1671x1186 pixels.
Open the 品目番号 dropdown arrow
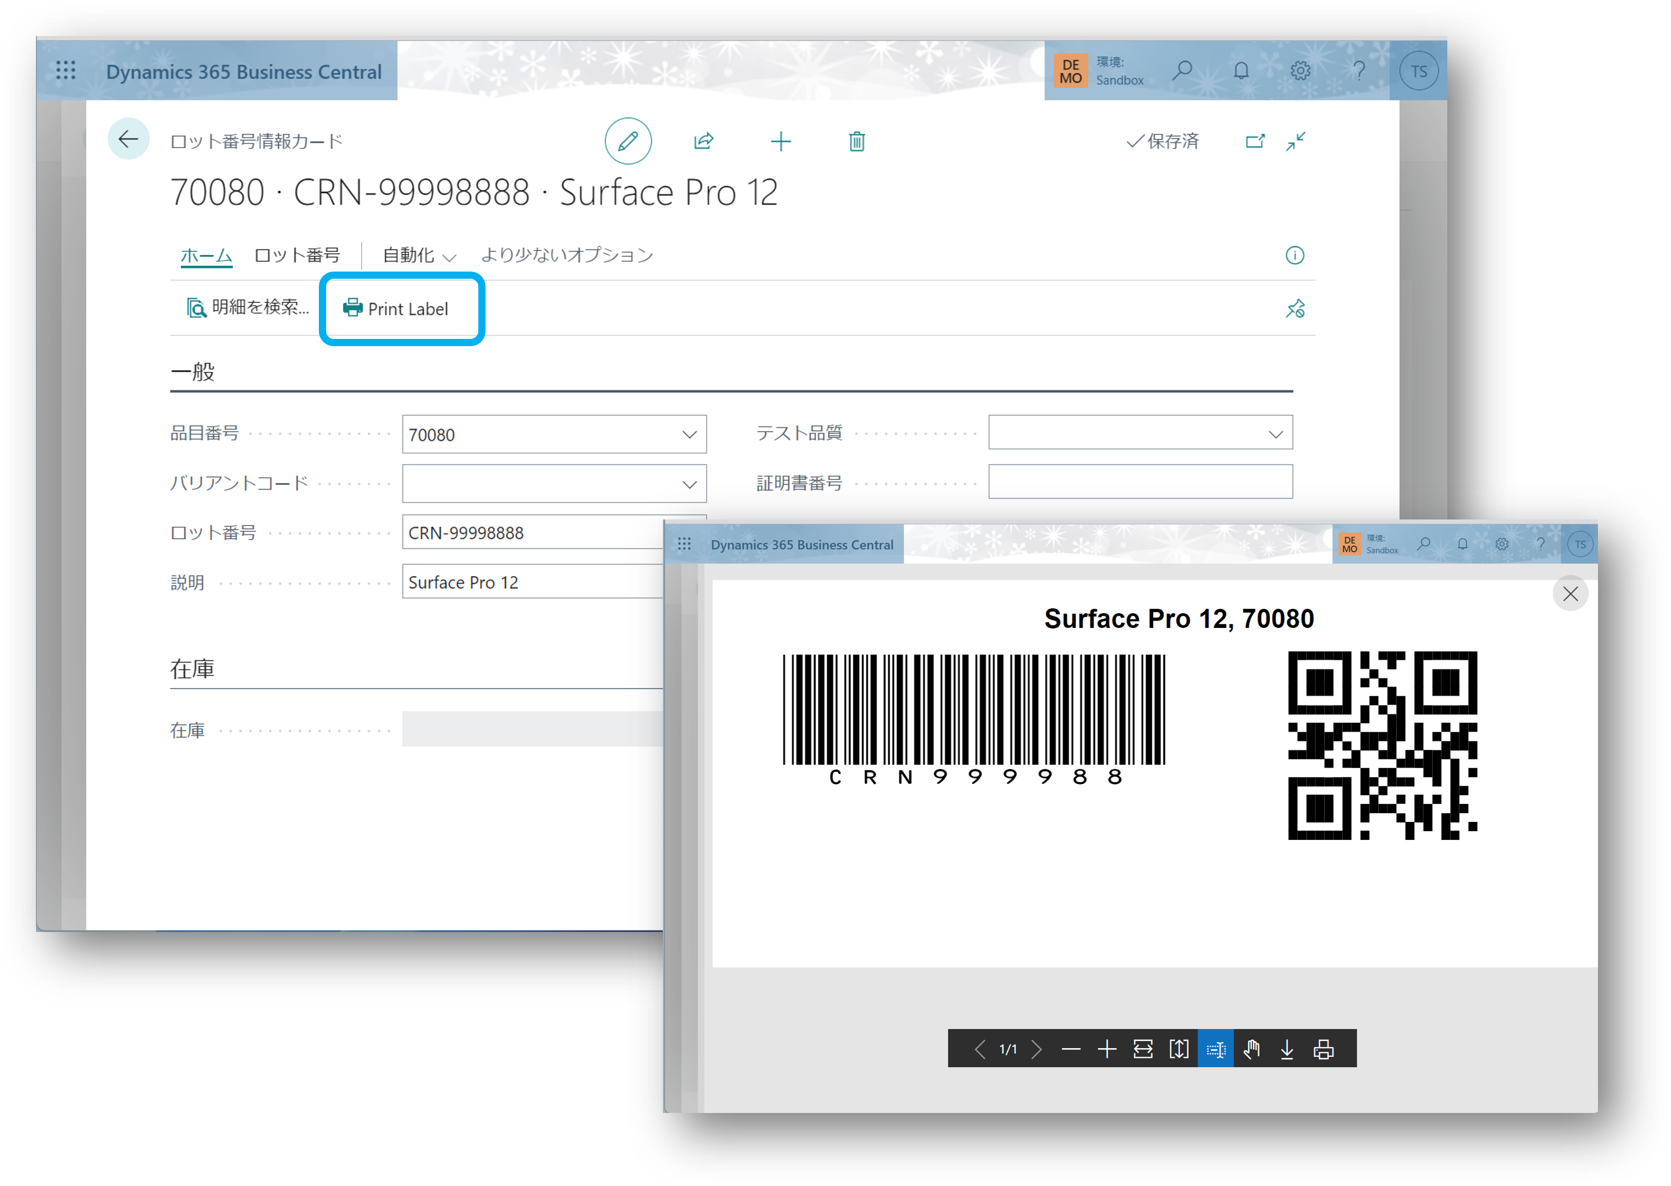(x=689, y=435)
